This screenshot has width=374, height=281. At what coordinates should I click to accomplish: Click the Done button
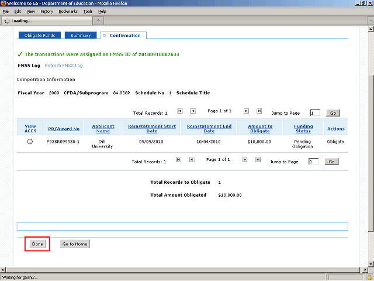[x=37, y=244]
